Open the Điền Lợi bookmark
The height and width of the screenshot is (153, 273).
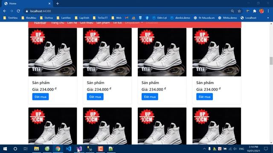click(x=160, y=18)
